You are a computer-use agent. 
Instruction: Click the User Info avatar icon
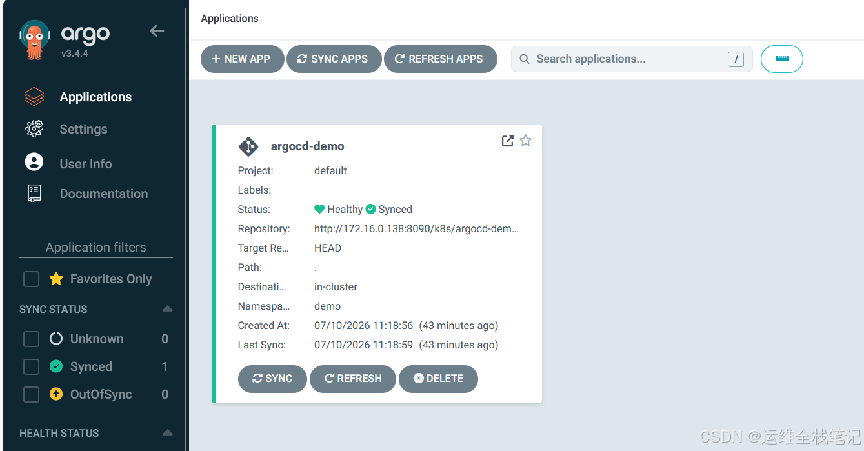pyautogui.click(x=34, y=162)
